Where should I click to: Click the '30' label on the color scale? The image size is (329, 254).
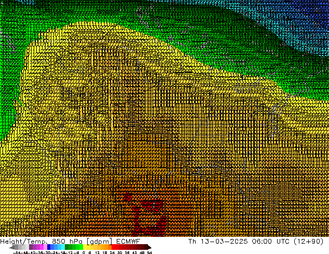pyautogui.click(x=119, y=253)
